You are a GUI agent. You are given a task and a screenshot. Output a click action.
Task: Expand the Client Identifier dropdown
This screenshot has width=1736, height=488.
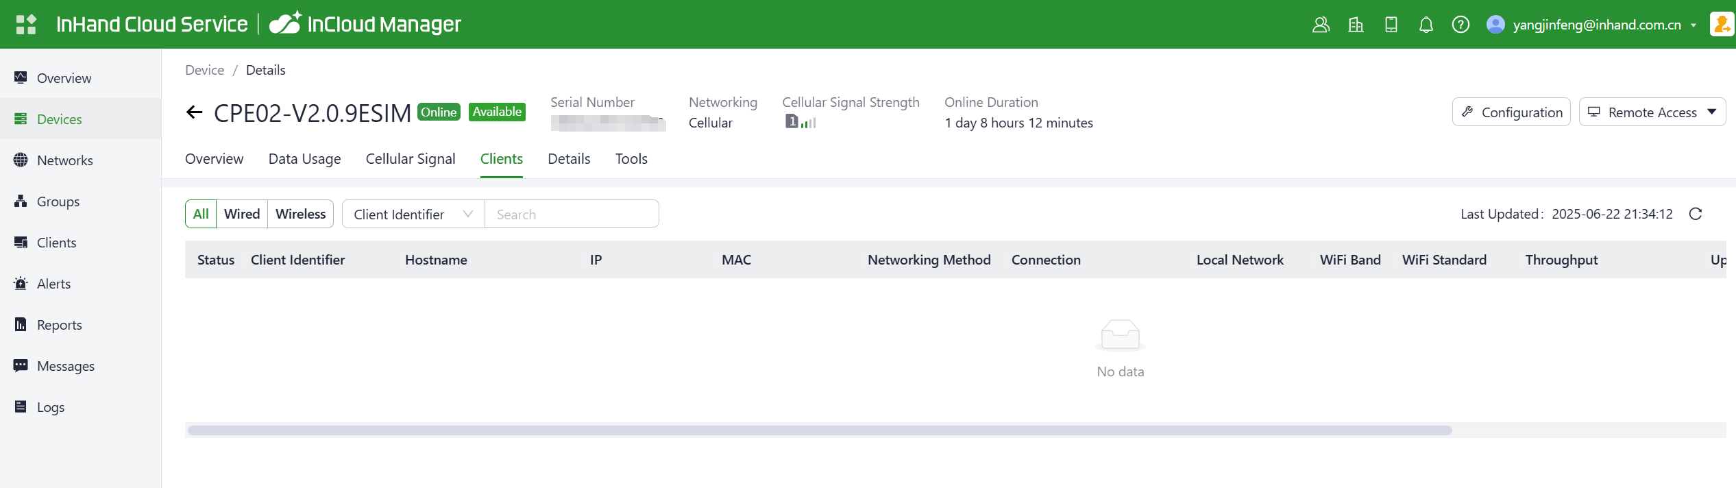pos(413,214)
